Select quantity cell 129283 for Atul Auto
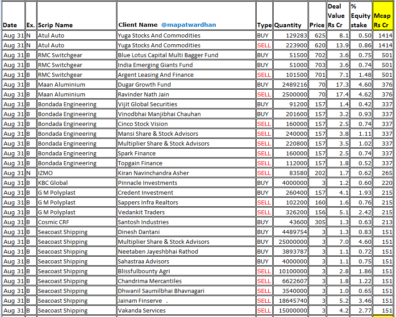 290,35
